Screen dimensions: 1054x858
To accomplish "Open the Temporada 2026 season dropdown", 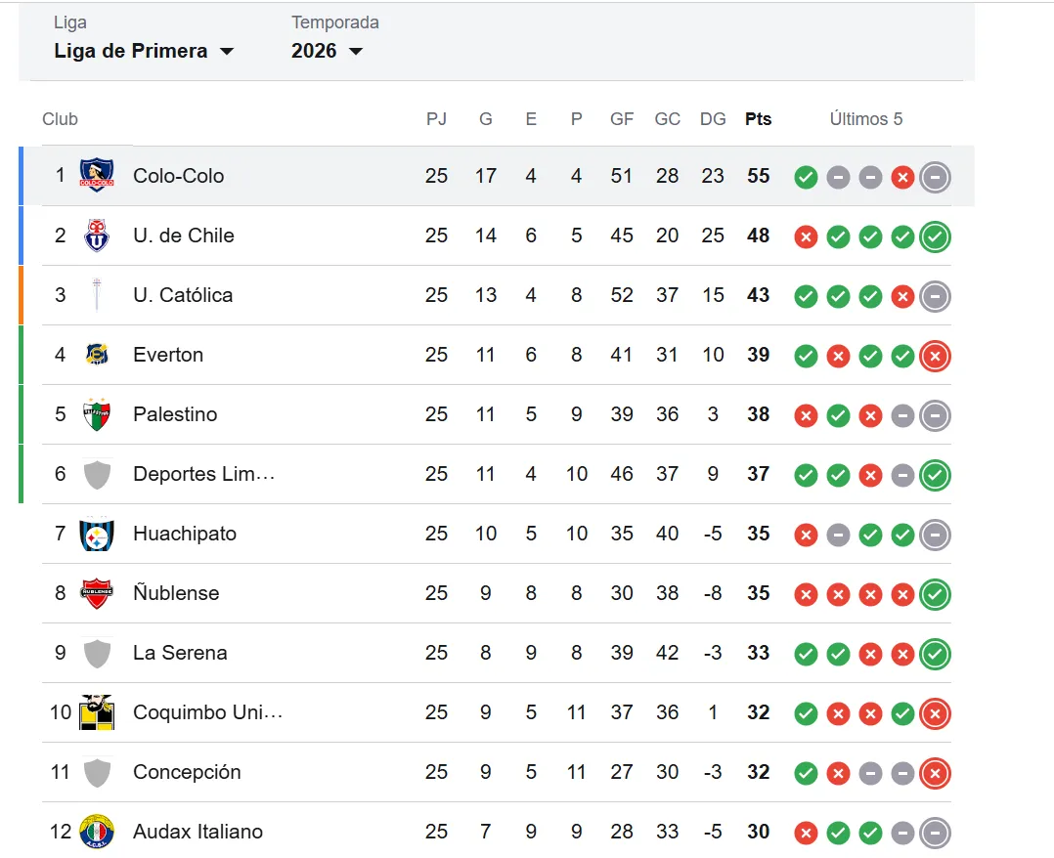I will [327, 51].
